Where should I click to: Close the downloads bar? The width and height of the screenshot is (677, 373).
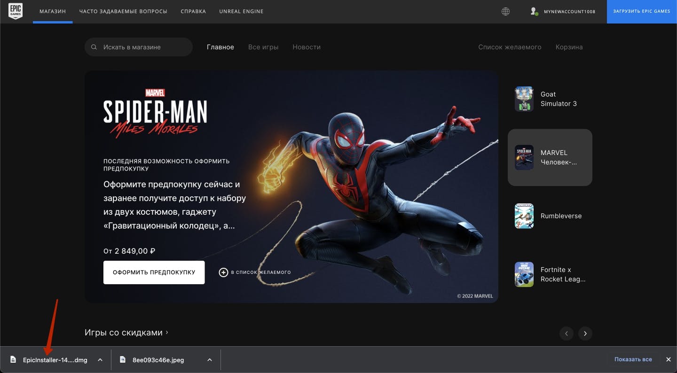668,359
